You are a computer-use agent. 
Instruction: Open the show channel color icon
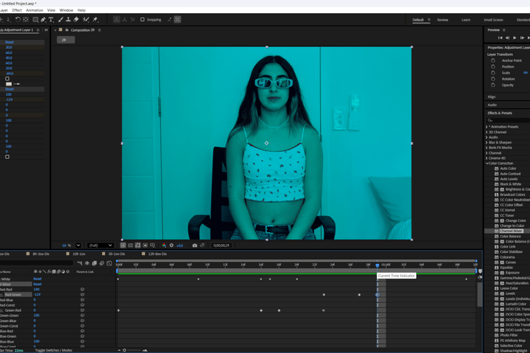pos(164,245)
